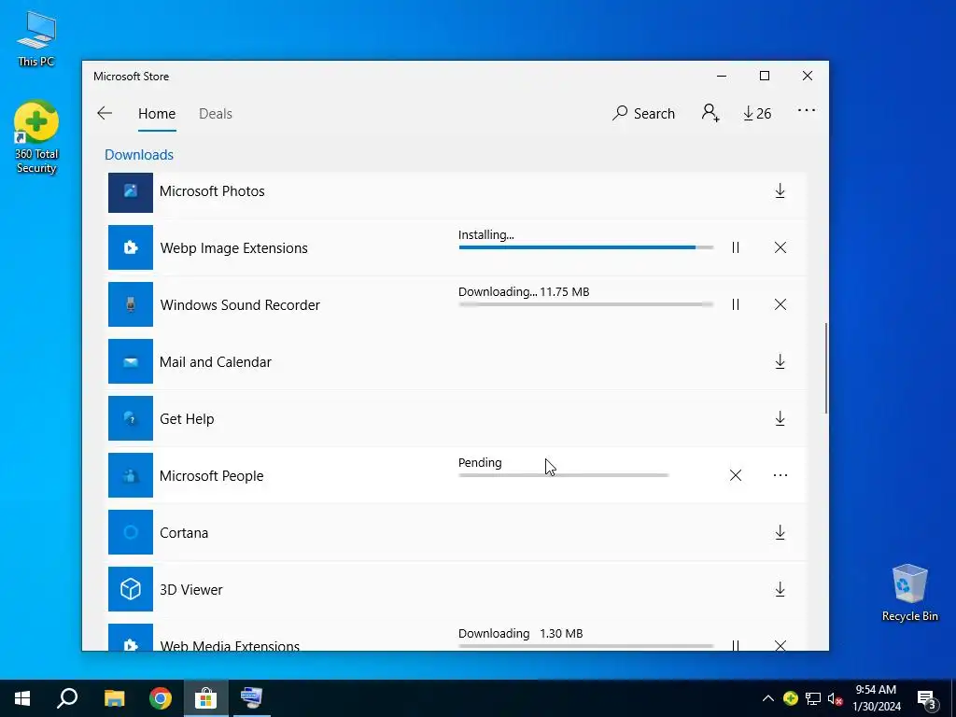
Task: Open File Explorer from the taskbar
Action: [x=114, y=698]
